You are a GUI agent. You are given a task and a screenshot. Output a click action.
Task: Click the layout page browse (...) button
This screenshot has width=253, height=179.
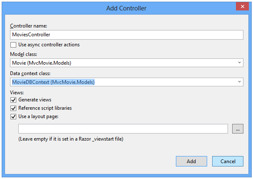(237, 129)
